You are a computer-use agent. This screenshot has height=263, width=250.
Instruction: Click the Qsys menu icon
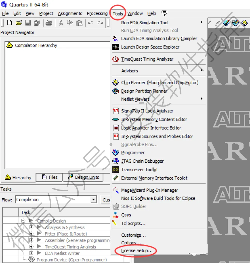[115, 215]
